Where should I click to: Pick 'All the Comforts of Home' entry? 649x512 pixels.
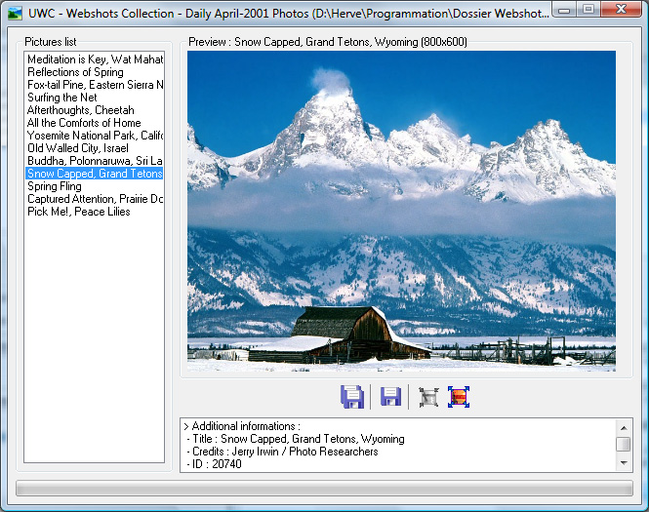[x=95, y=123]
